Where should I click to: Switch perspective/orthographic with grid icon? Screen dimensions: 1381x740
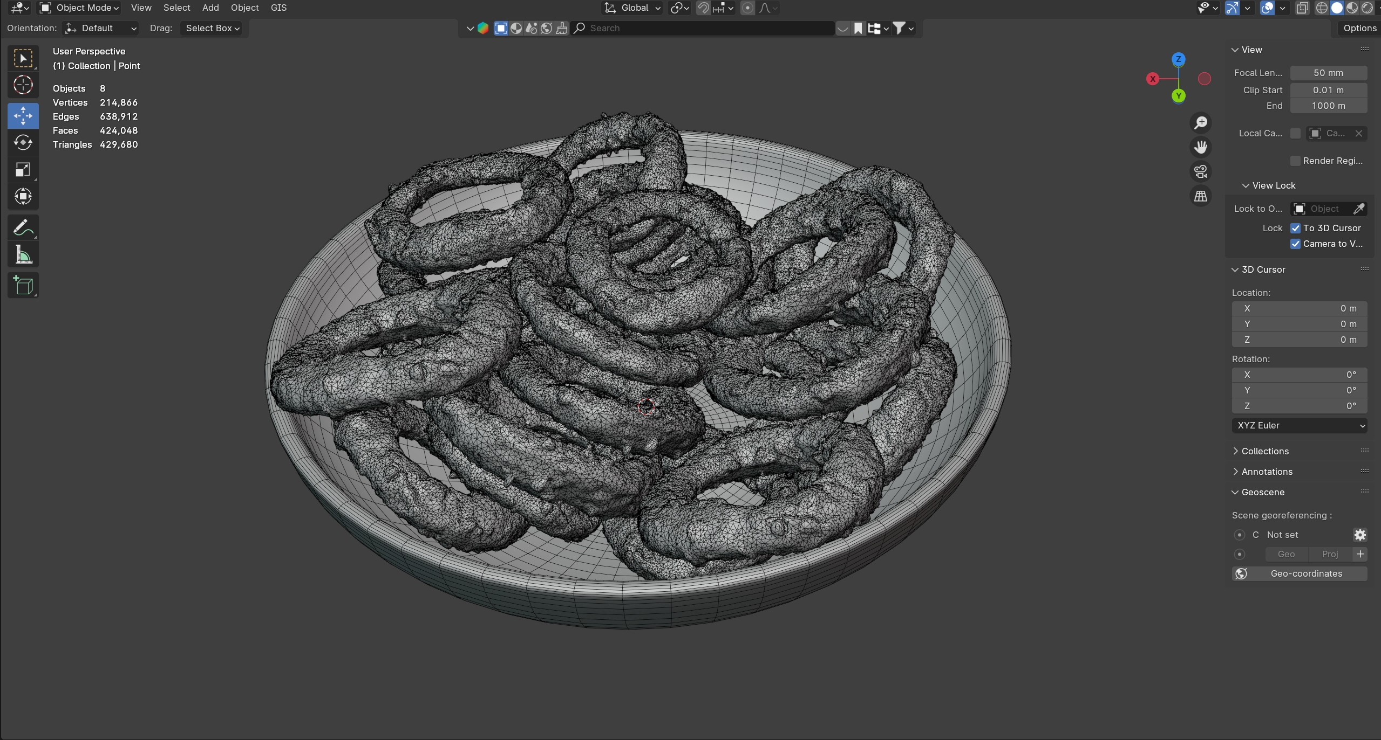(1201, 196)
